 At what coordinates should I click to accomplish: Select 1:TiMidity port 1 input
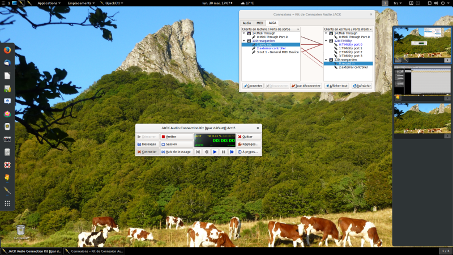[x=351, y=48]
